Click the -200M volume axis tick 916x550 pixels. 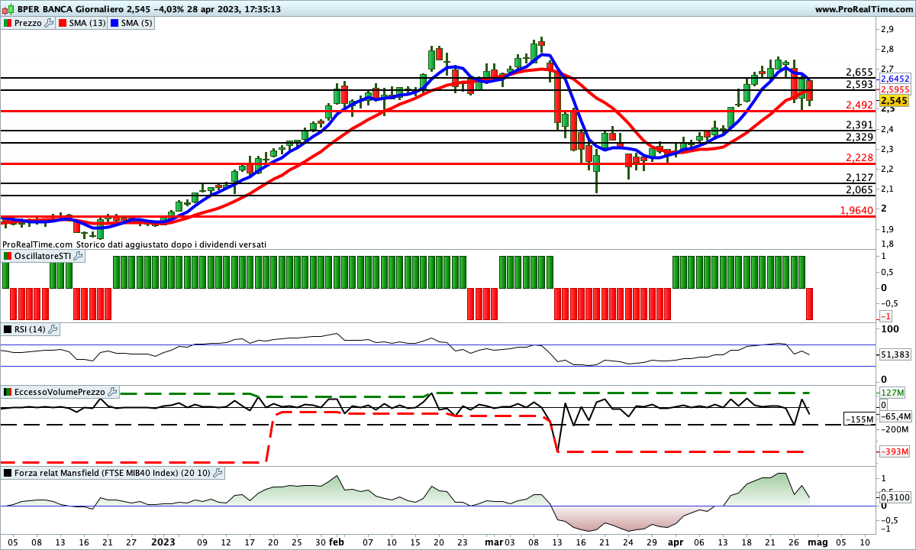tap(895, 430)
